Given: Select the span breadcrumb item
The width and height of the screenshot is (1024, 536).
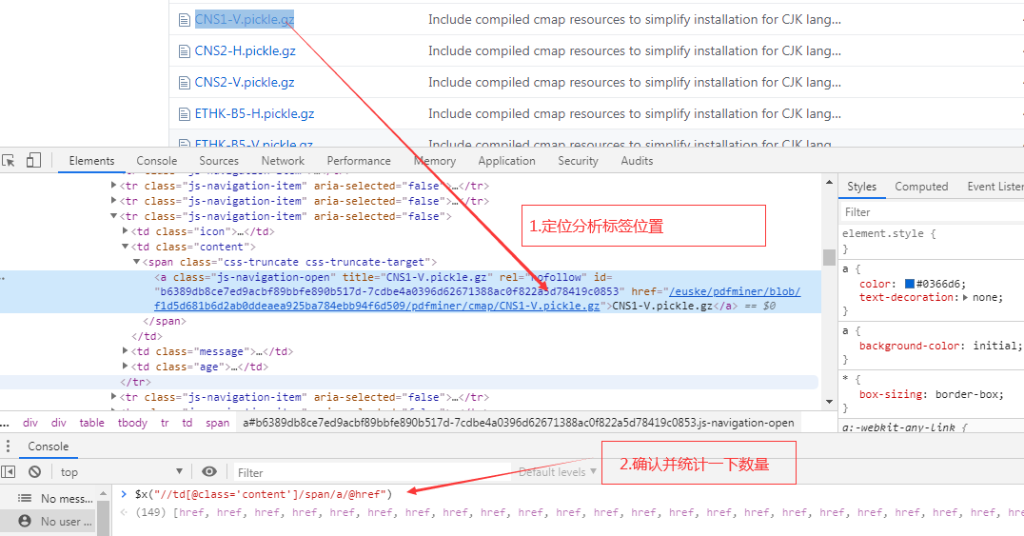Looking at the screenshot, I should pyautogui.click(x=218, y=423).
